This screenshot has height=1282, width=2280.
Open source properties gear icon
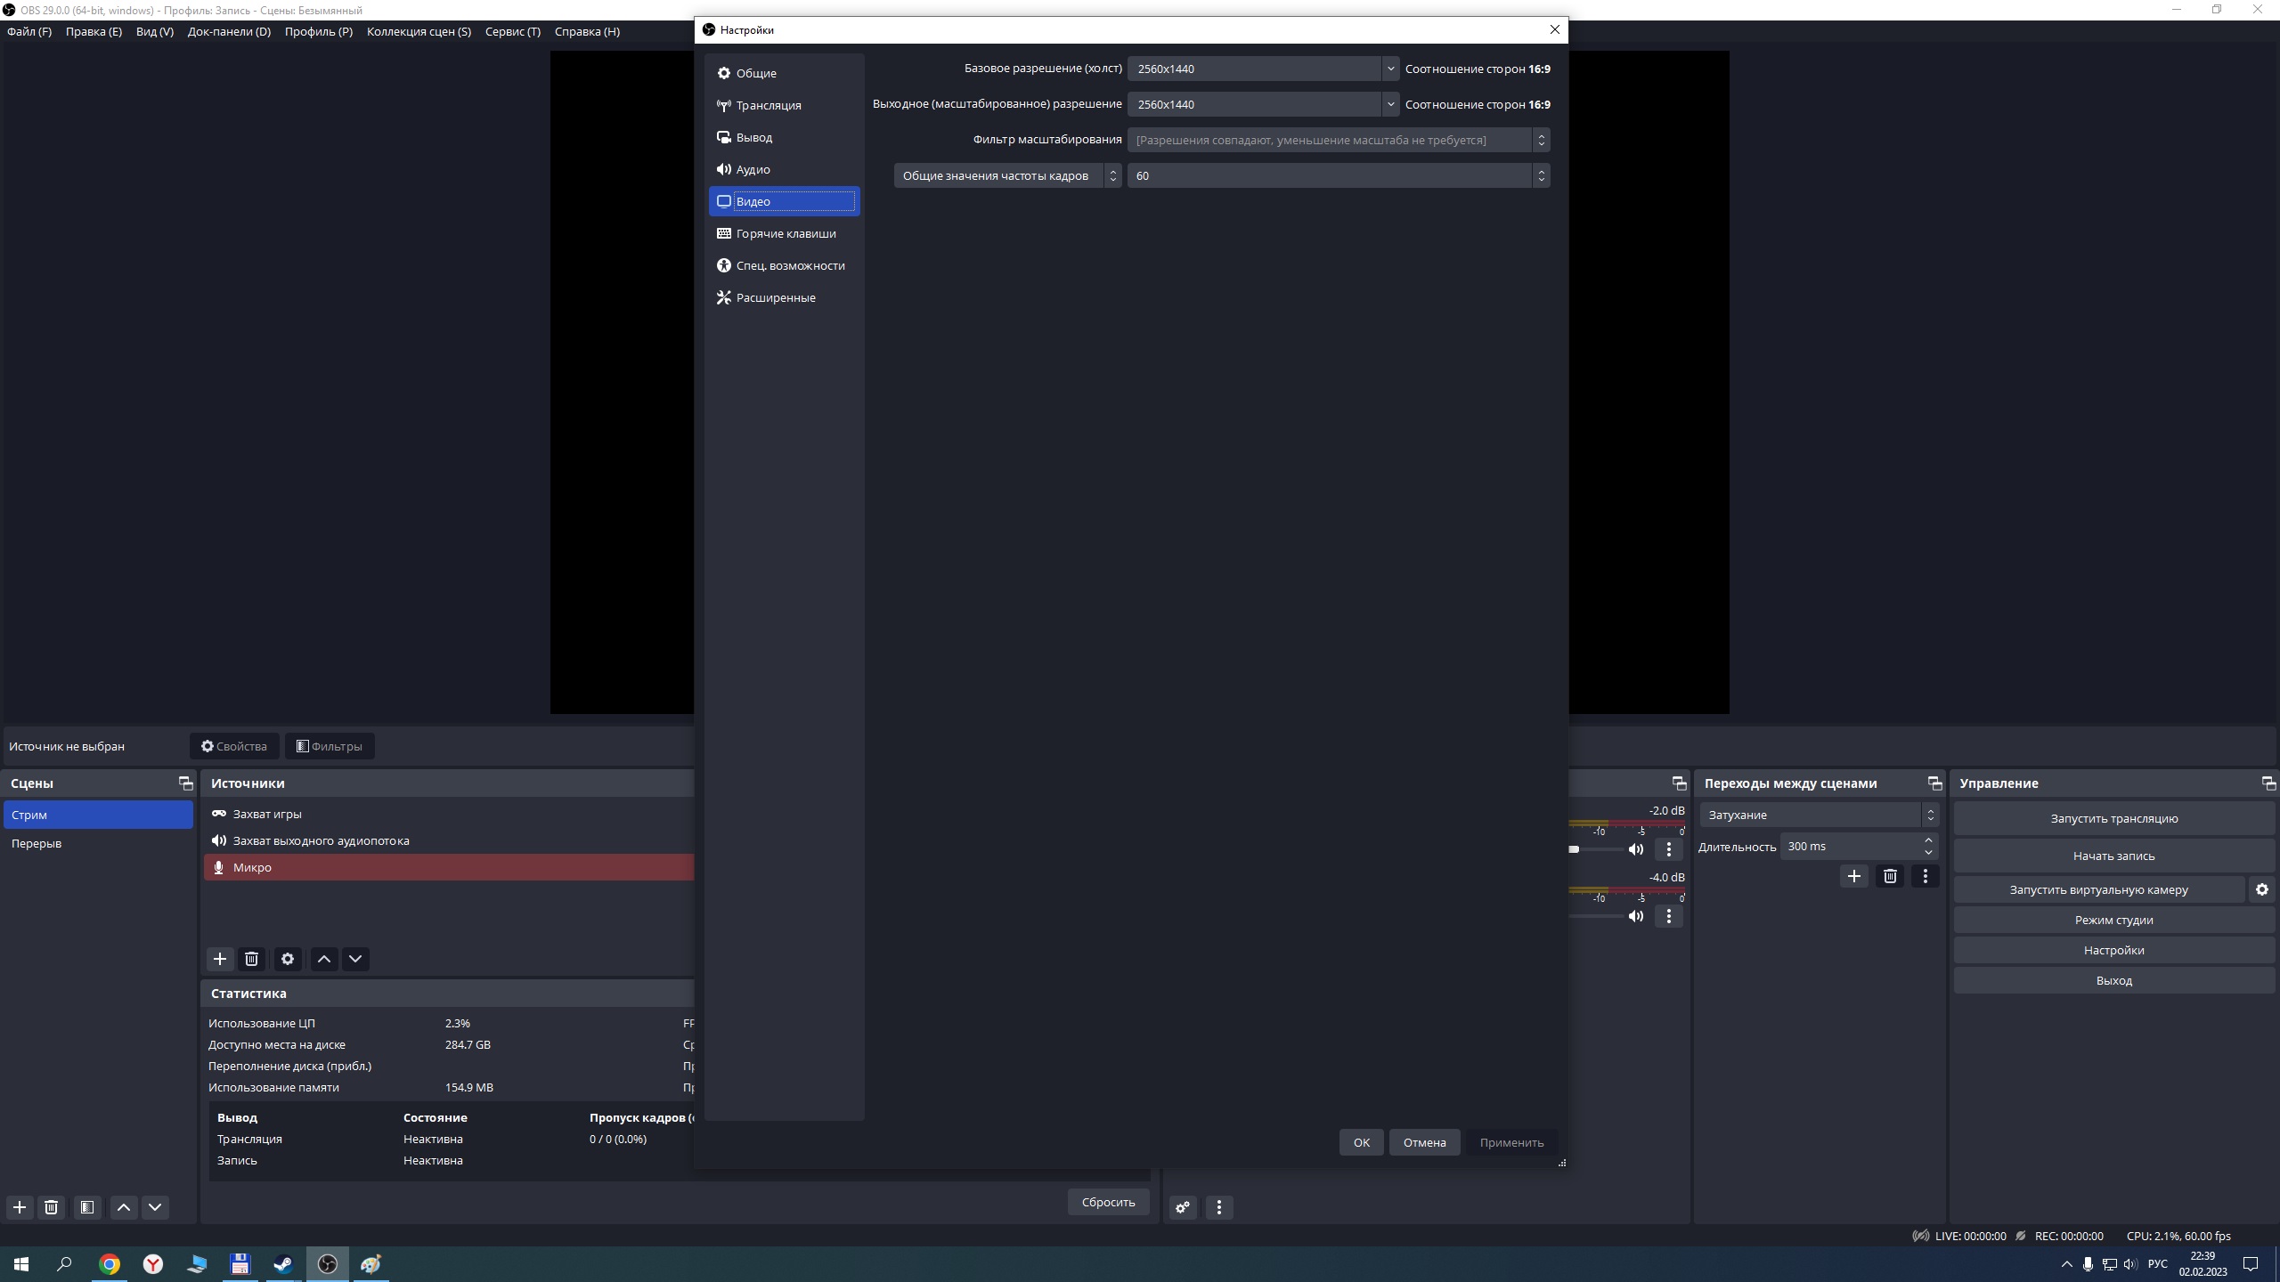click(x=288, y=959)
